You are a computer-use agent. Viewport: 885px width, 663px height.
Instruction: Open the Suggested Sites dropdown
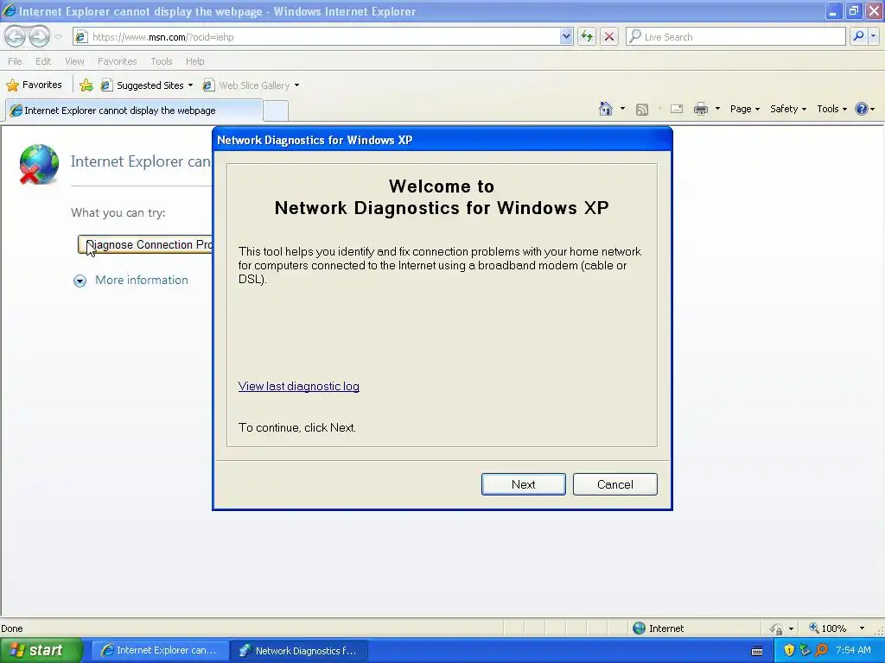pos(147,85)
